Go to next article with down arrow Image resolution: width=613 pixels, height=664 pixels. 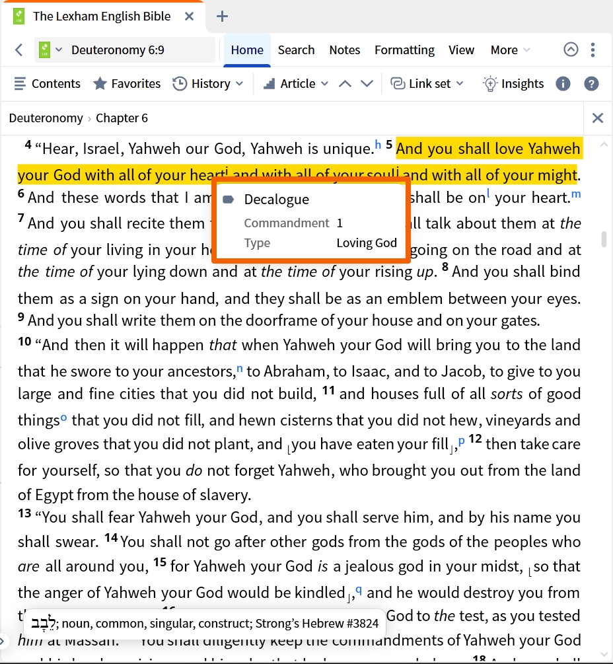point(367,84)
